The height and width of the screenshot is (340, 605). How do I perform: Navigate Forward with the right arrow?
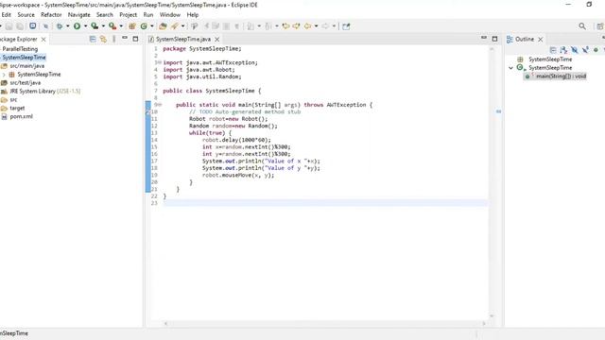point(325,26)
